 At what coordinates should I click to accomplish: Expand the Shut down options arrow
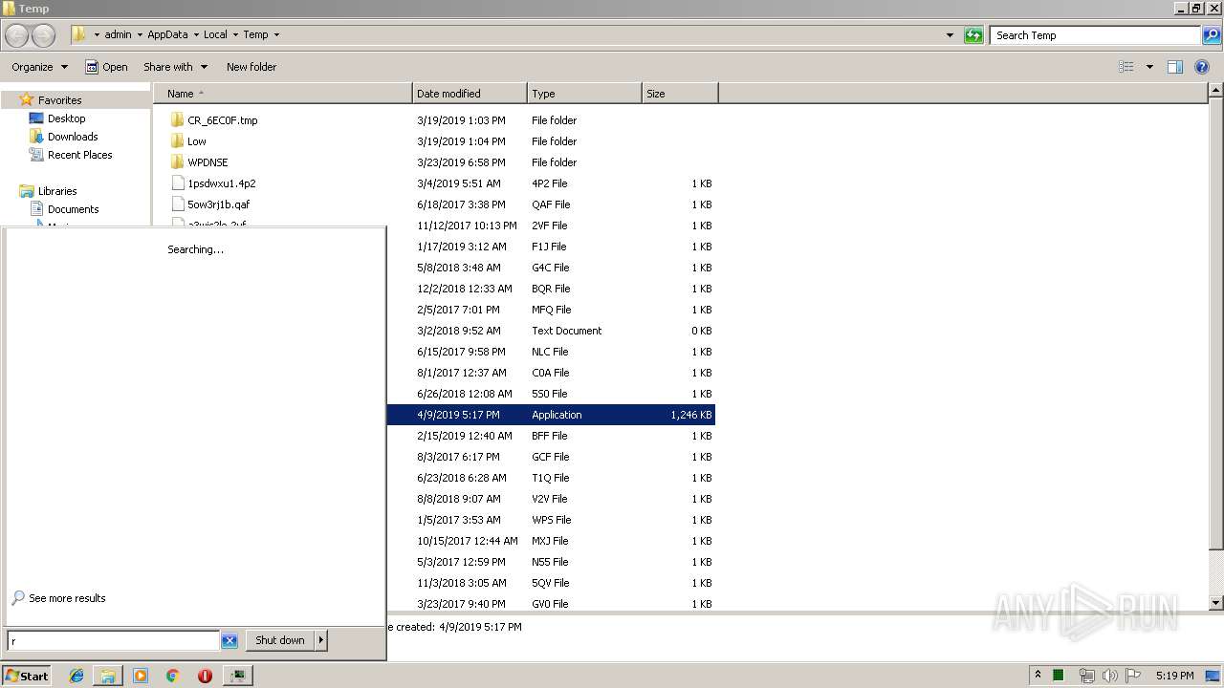coord(321,640)
